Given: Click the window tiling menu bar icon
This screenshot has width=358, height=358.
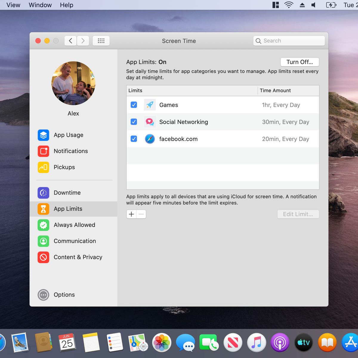Looking at the screenshot, I should pos(276,5).
